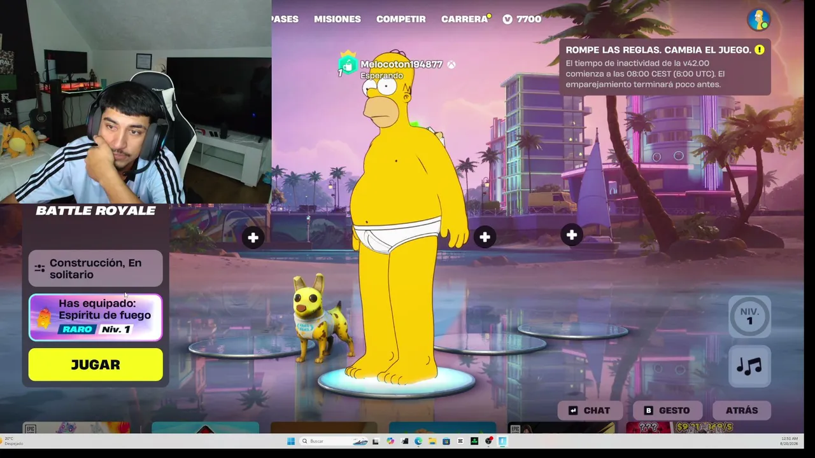Open Microsoft Edge from the taskbar
Screen dimensions: 815x458
tap(418, 441)
